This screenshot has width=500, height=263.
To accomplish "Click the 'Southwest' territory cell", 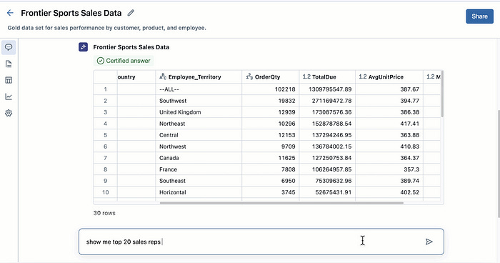I will (199, 101).
